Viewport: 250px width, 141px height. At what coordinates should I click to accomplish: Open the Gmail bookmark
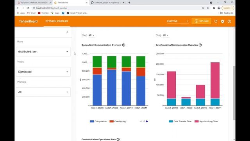(x=31, y=13)
